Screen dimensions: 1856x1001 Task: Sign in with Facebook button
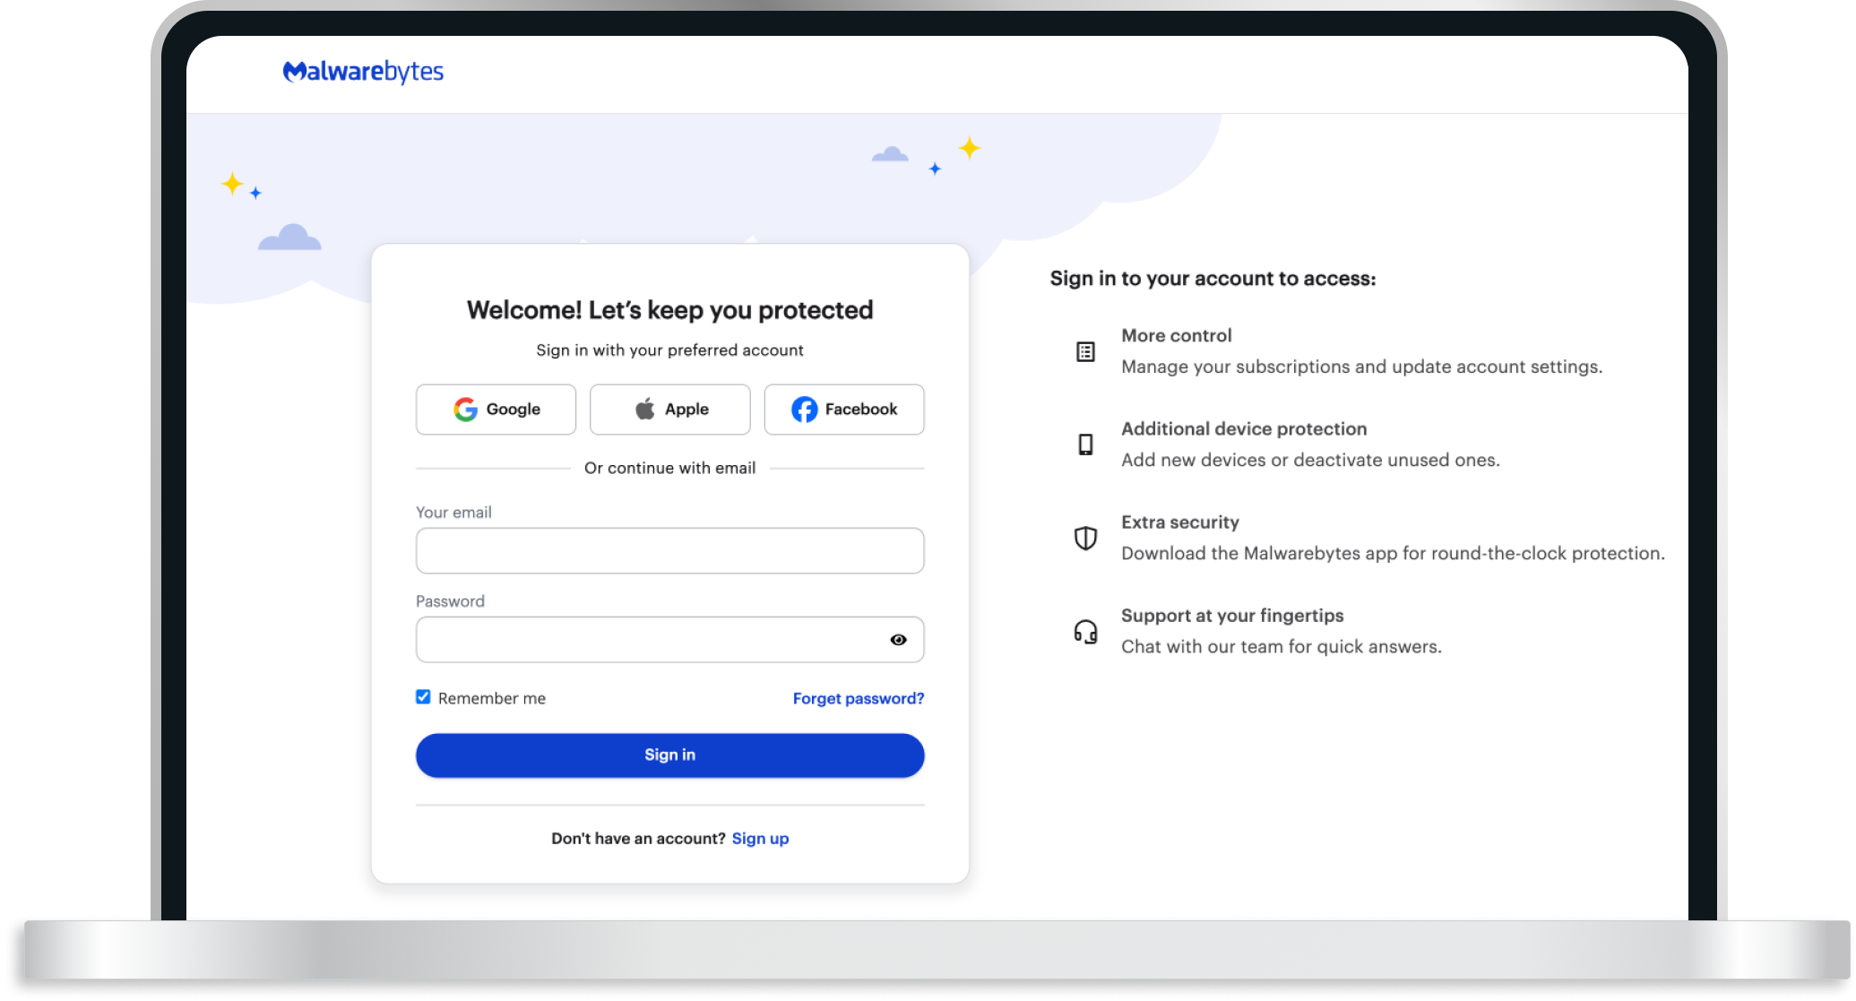pos(843,410)
